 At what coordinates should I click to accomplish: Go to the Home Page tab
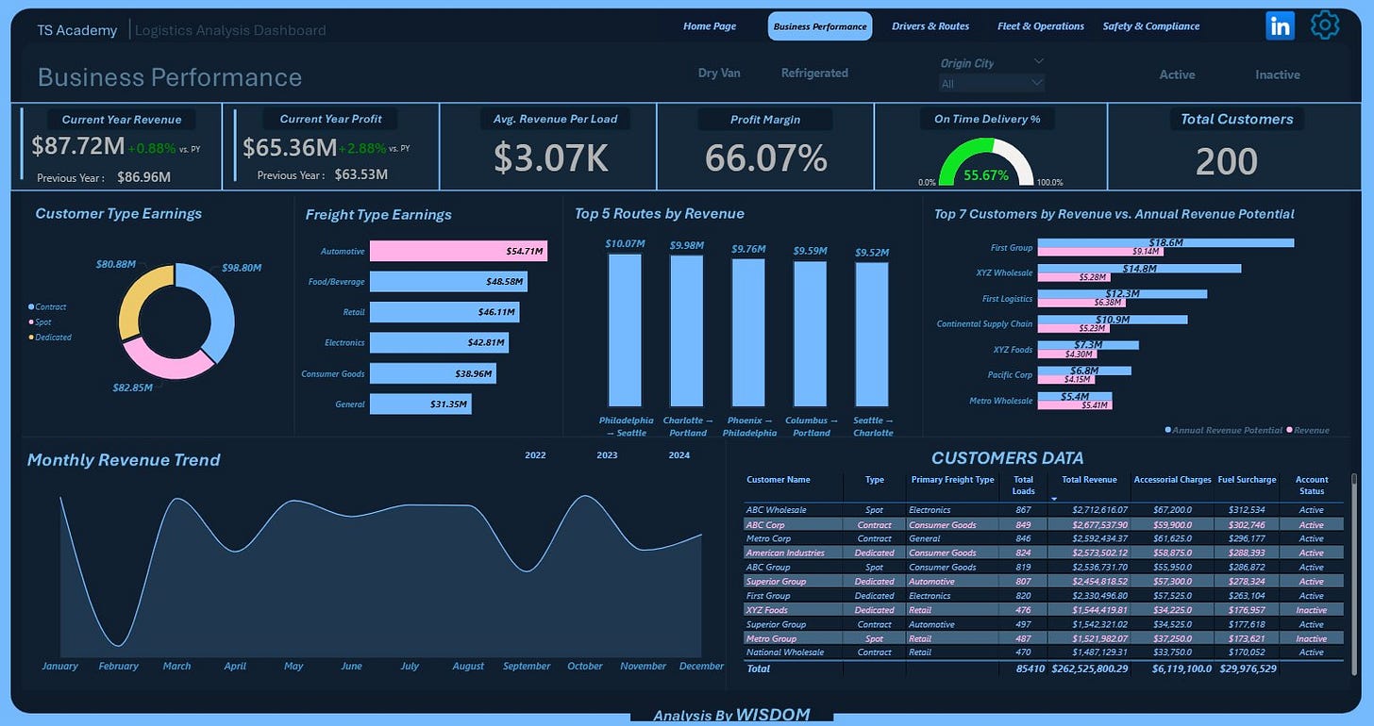(x=710, y=26)
